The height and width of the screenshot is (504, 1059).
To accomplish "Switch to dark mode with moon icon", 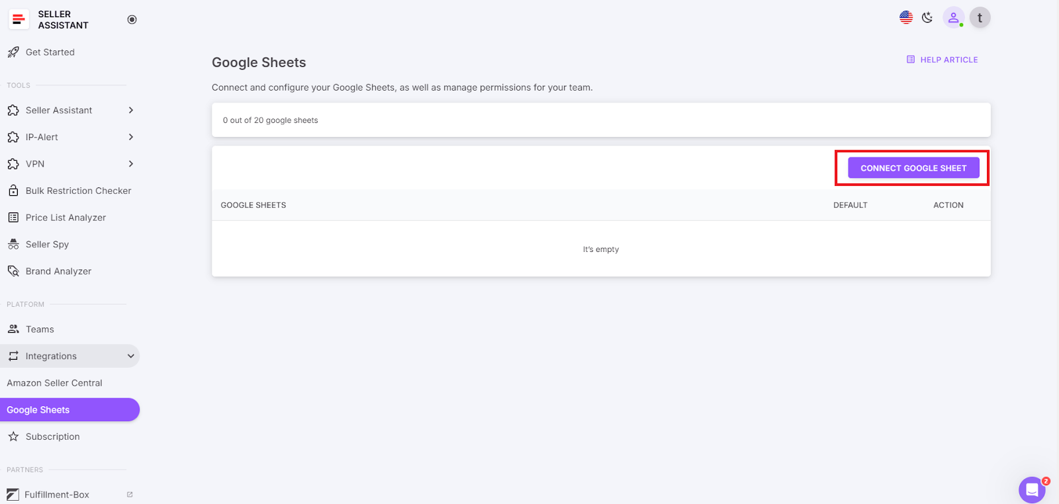I will click(927, 17).
